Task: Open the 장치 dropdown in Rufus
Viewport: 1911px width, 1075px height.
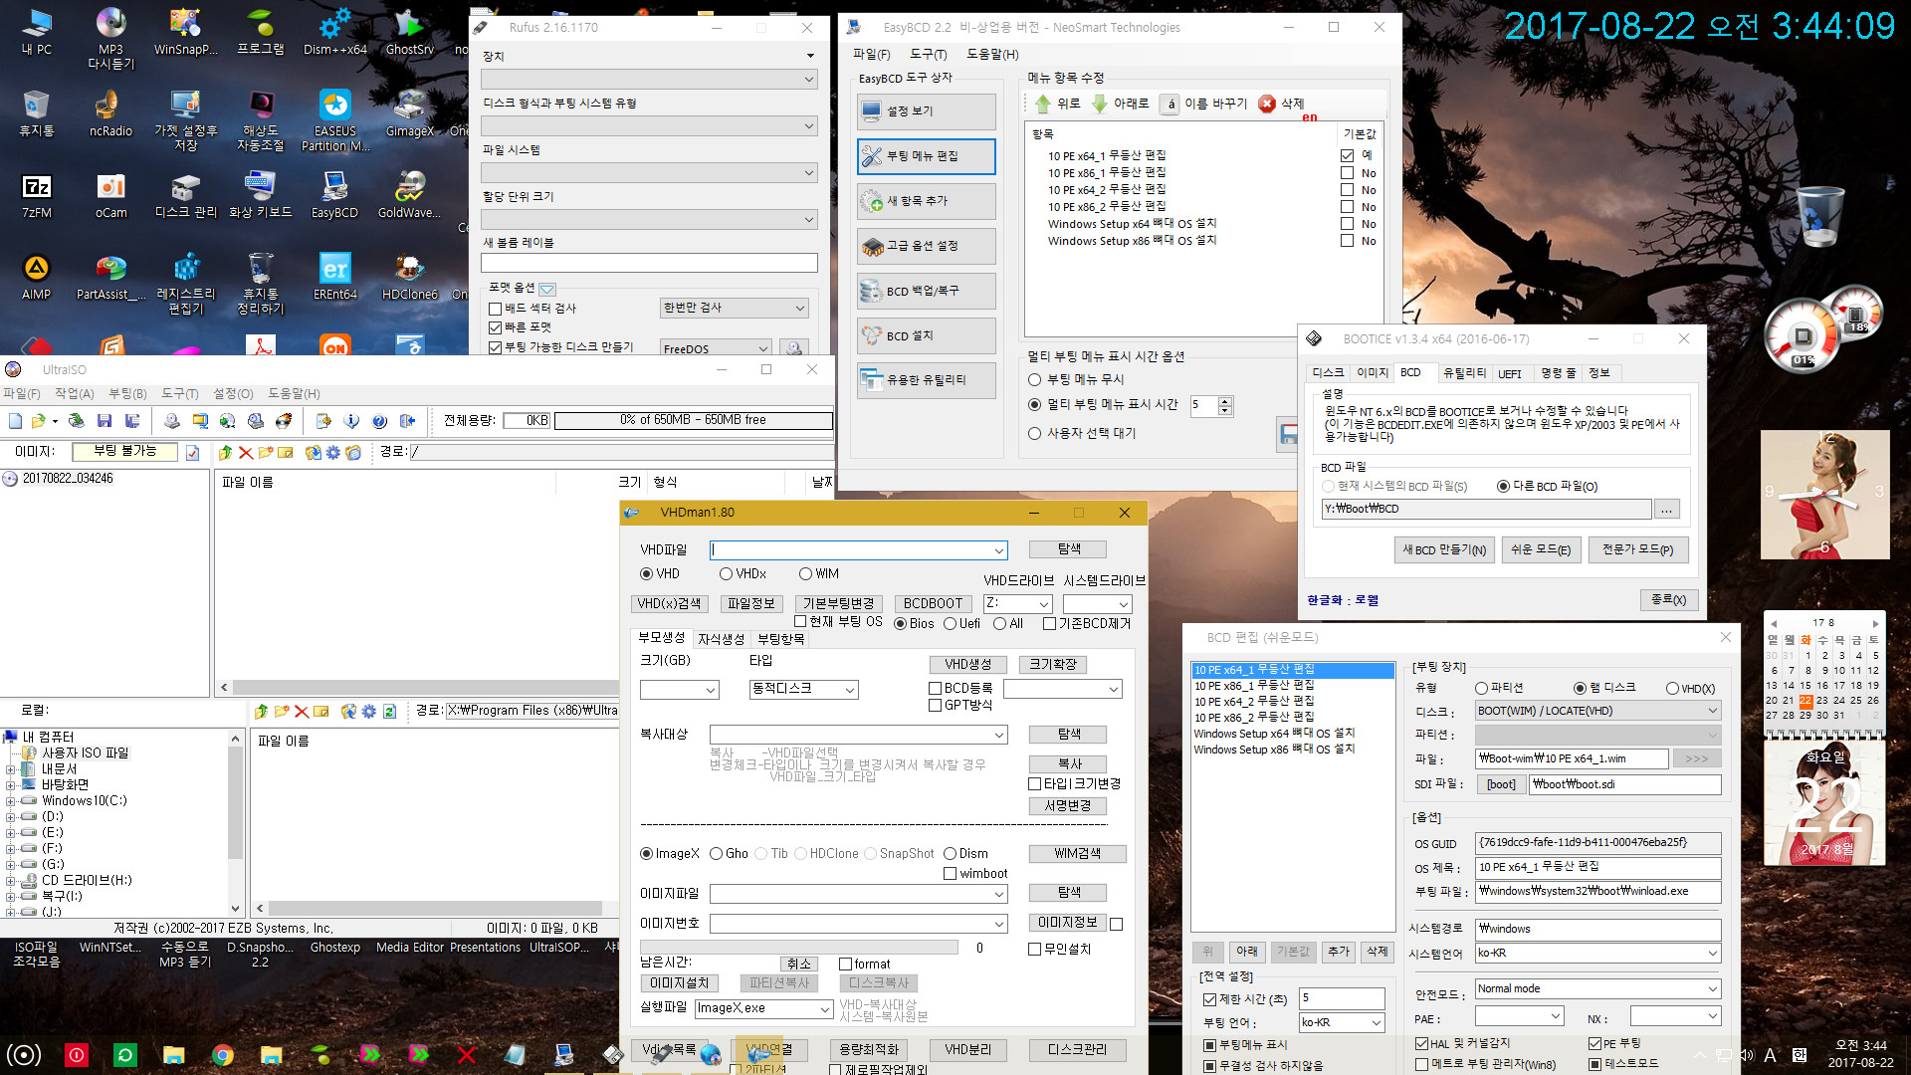Action: coord(649,80)
